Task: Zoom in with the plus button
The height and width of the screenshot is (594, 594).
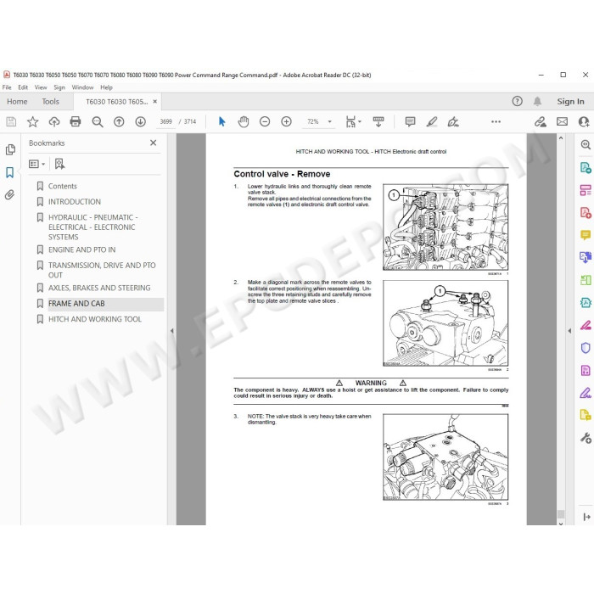Action: click(x=287, y=121)
